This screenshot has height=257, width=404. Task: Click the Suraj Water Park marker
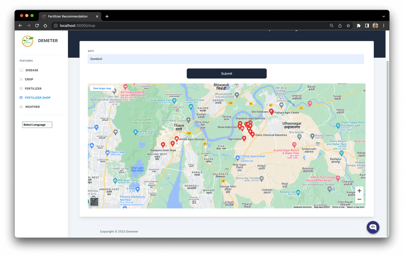174,100
